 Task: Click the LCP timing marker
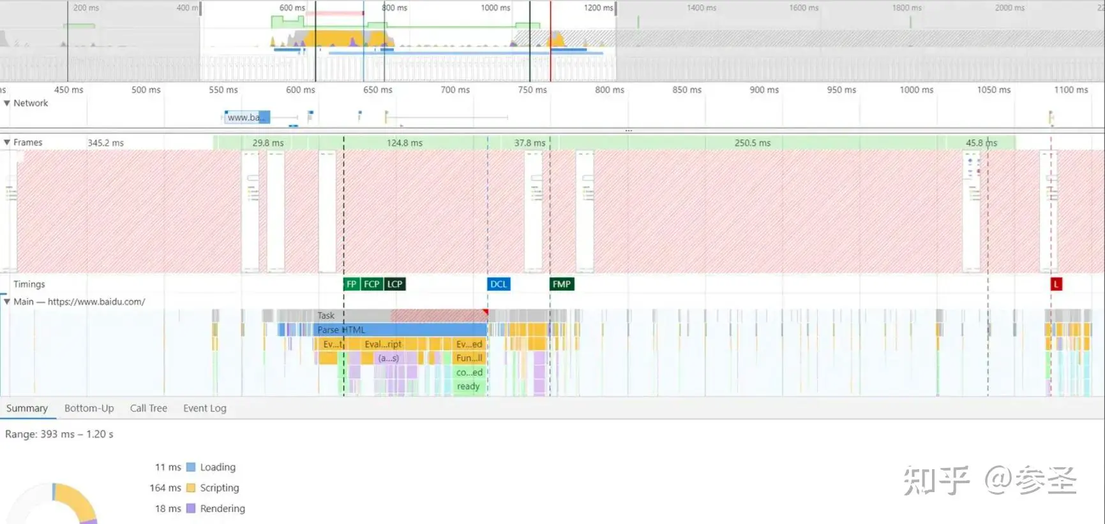tap(395, 284)
